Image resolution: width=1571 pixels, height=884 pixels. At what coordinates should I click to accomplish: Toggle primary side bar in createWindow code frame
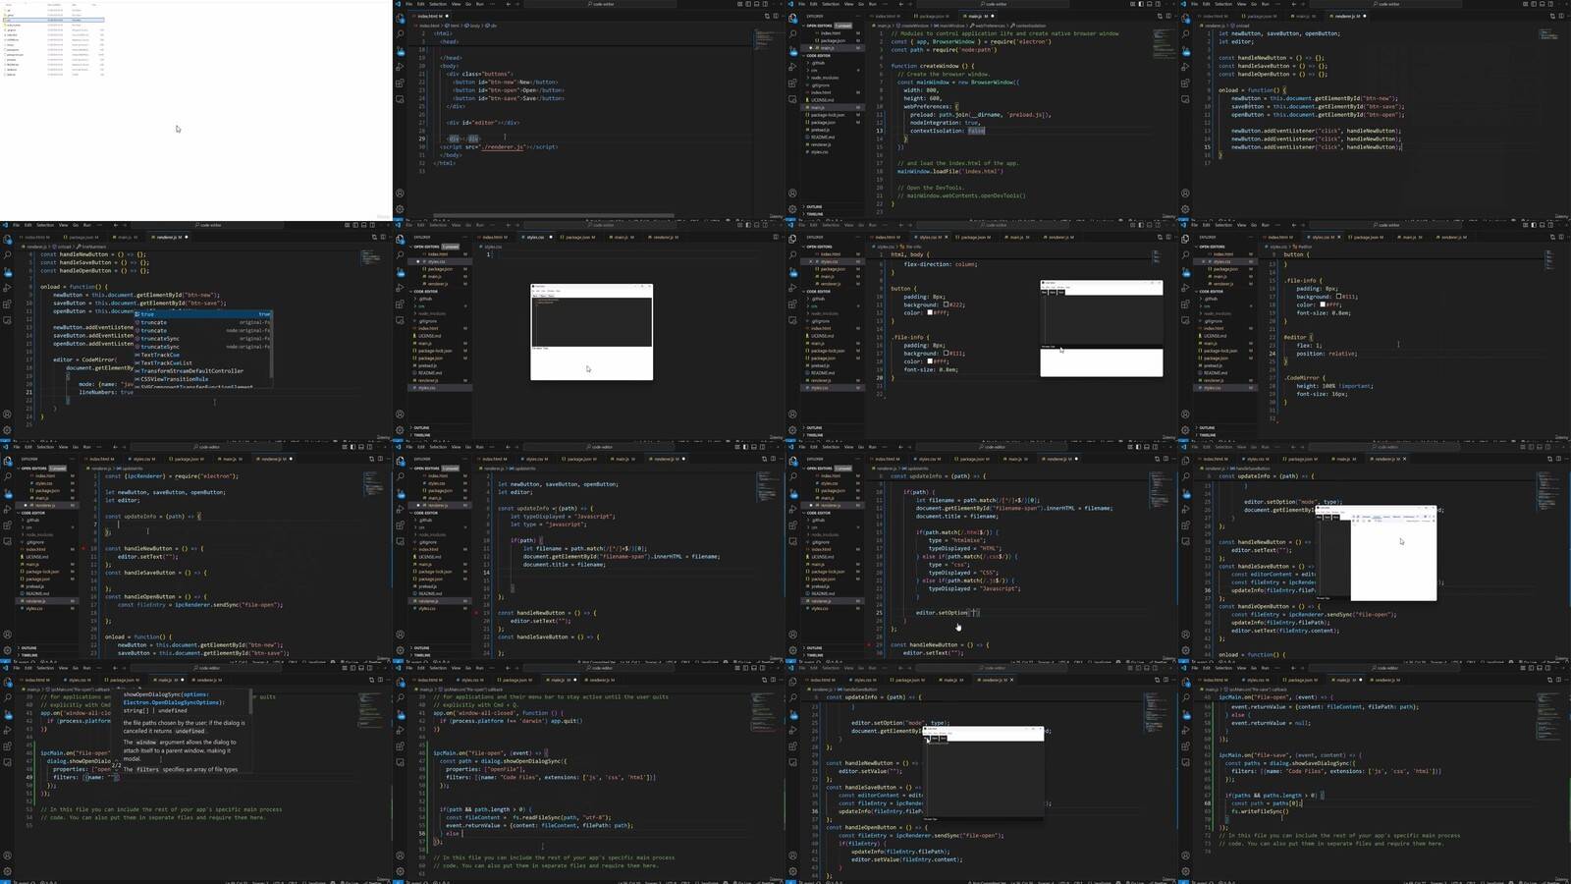[1141, 4]
